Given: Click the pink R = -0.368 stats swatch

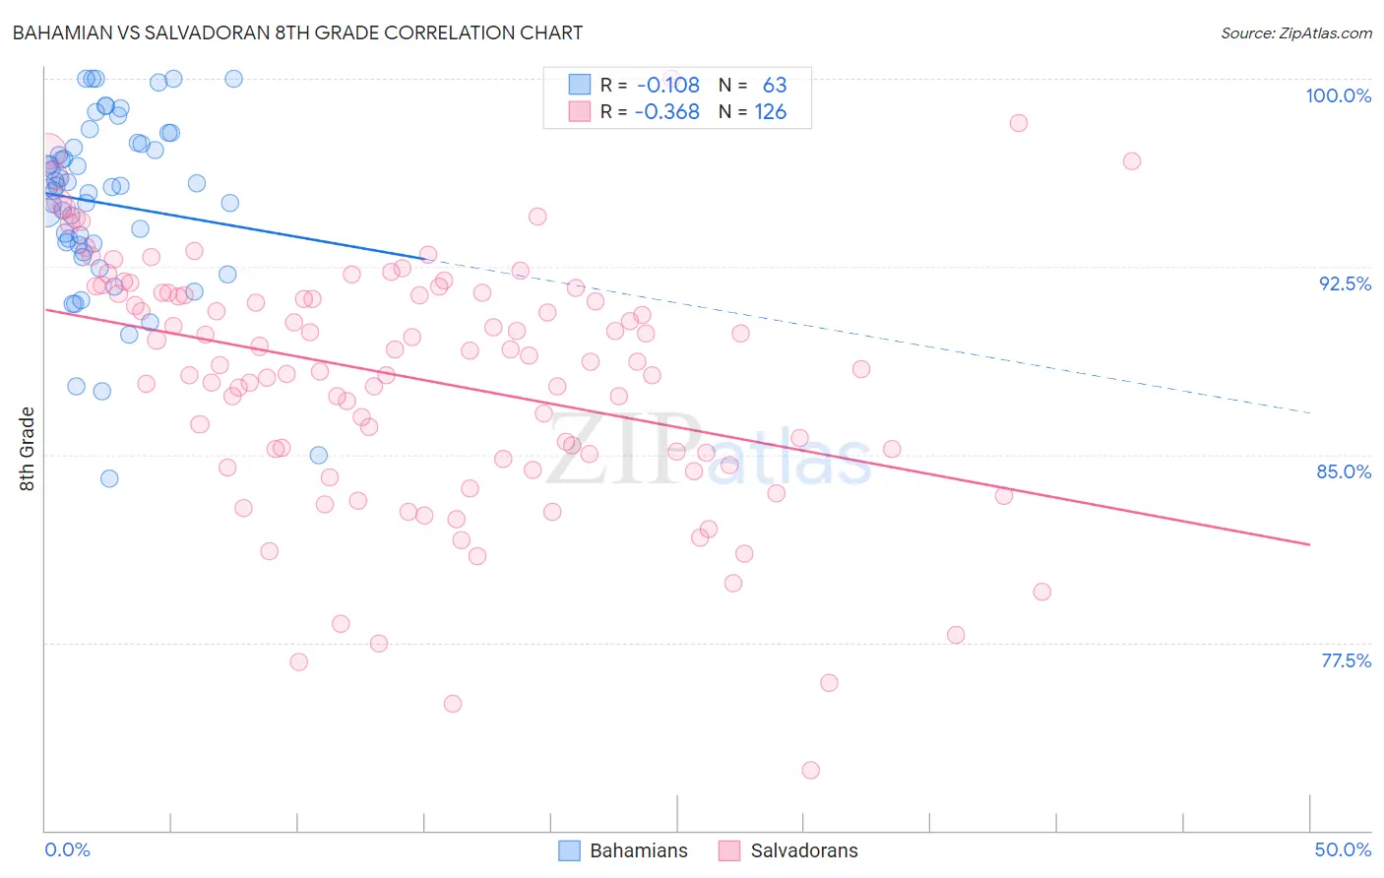Looking at the screenshot, I should click(580, 111).
